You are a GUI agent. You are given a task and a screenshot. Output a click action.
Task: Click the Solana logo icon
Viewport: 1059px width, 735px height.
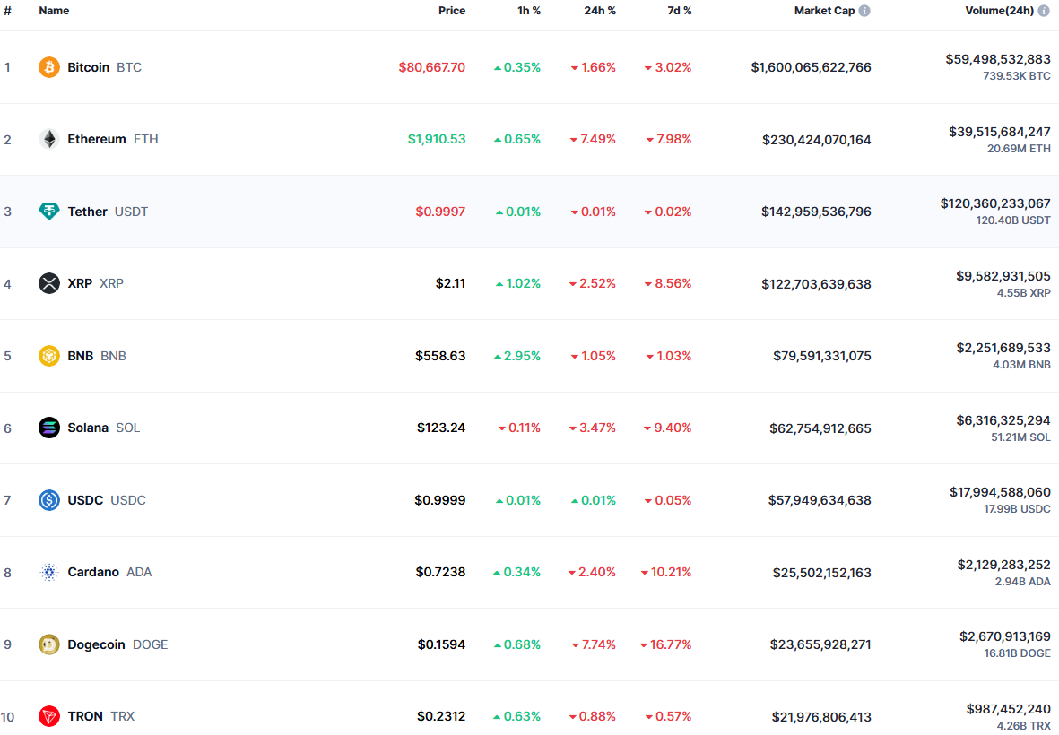[x=49, y=428]
